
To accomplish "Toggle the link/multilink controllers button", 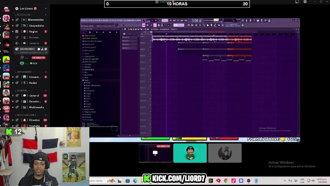I will 155,25.
